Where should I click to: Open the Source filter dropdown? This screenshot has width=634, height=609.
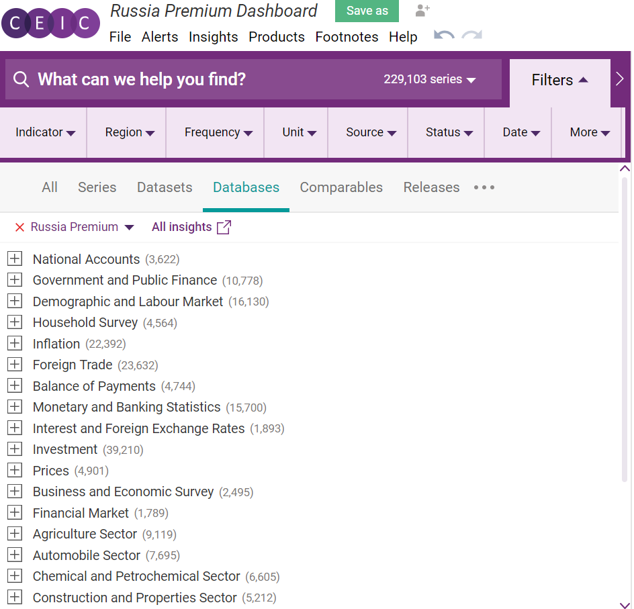(371, 132)
